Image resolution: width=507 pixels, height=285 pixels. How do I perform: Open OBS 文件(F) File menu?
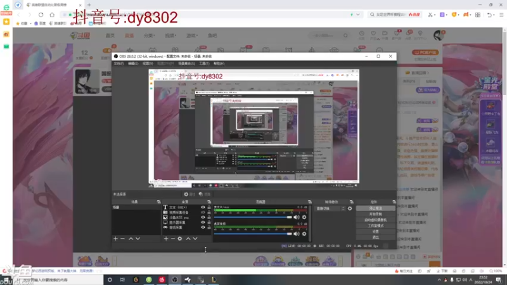[x=119, y=63]
